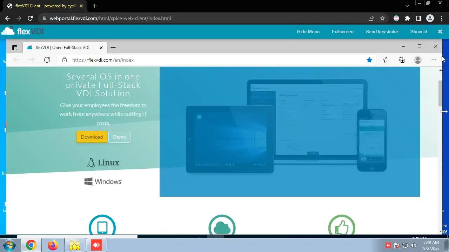Screen dimensions: 449x252
Task: Open the folder app in the taskbar
Action: pos(75,245)
